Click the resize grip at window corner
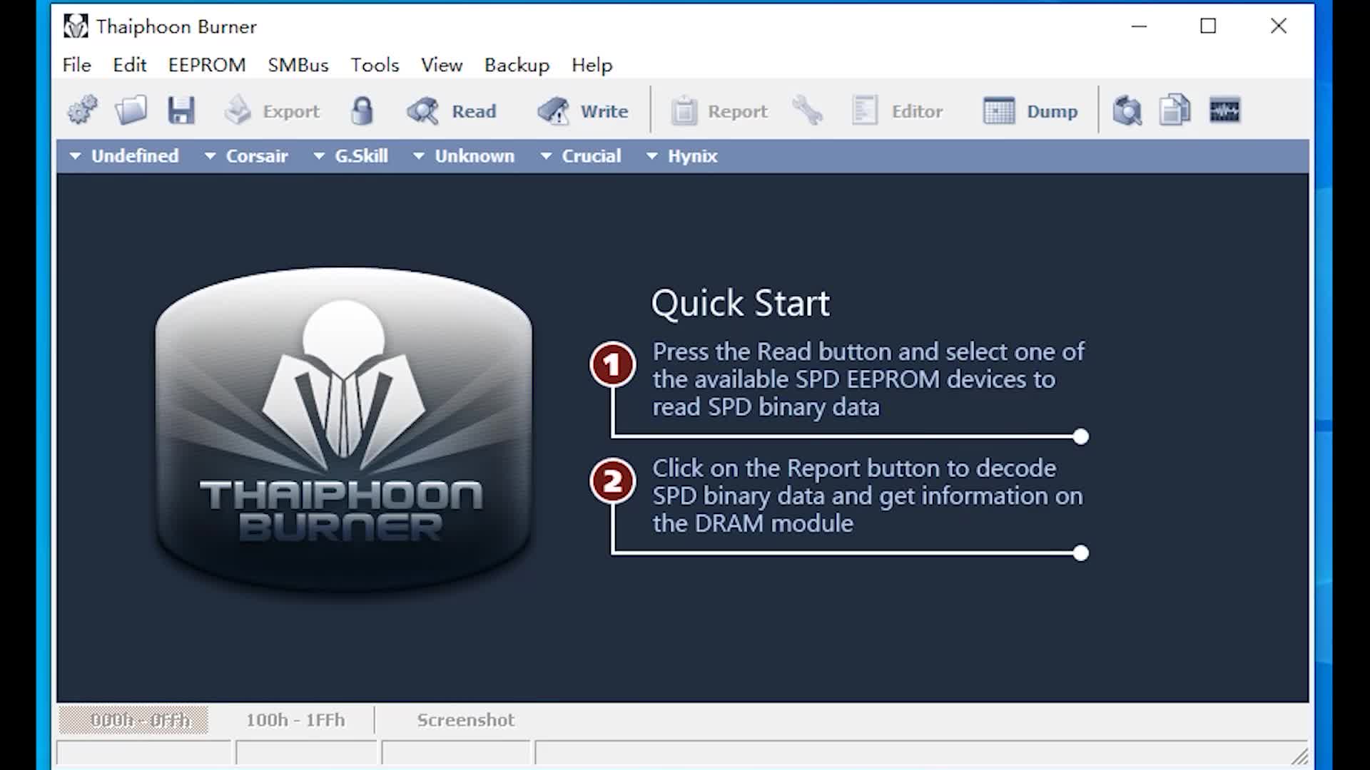1370x770 pixels. click(1299, 756)
